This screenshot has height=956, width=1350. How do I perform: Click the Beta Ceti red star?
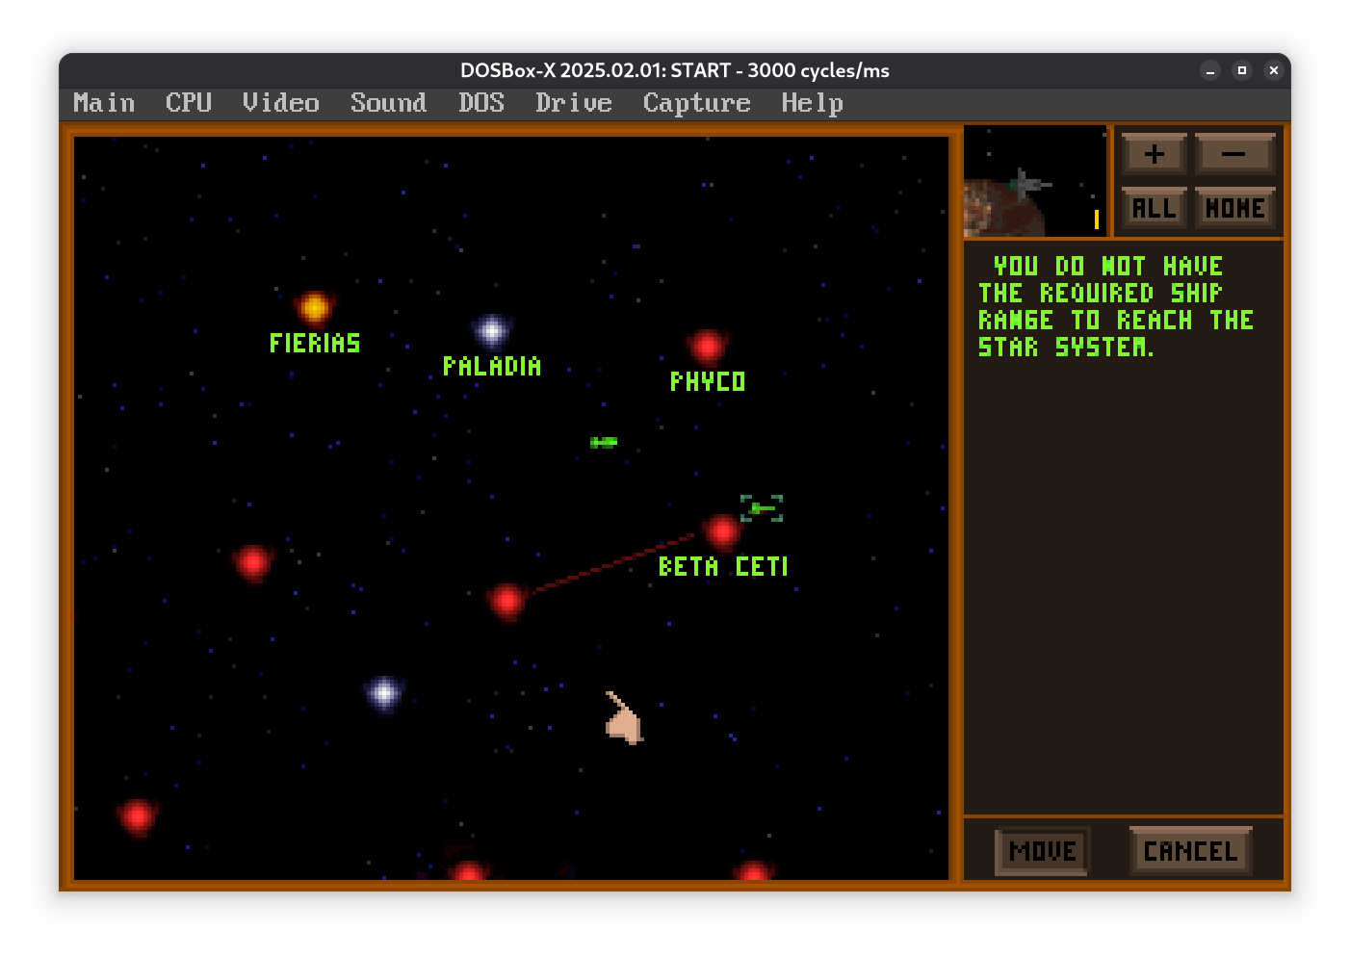(721, 530)
